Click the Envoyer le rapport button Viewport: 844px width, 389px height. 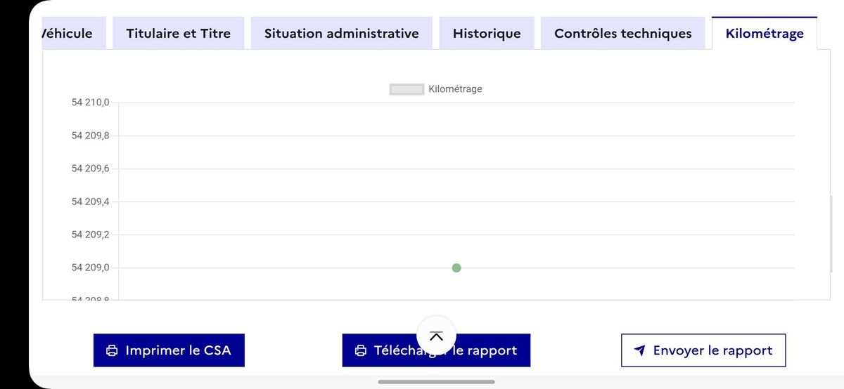pyautogui.click(x=703, y=350)
